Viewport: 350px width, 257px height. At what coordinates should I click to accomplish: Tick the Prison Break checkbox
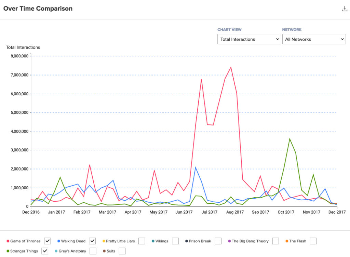tap(218, 241)
